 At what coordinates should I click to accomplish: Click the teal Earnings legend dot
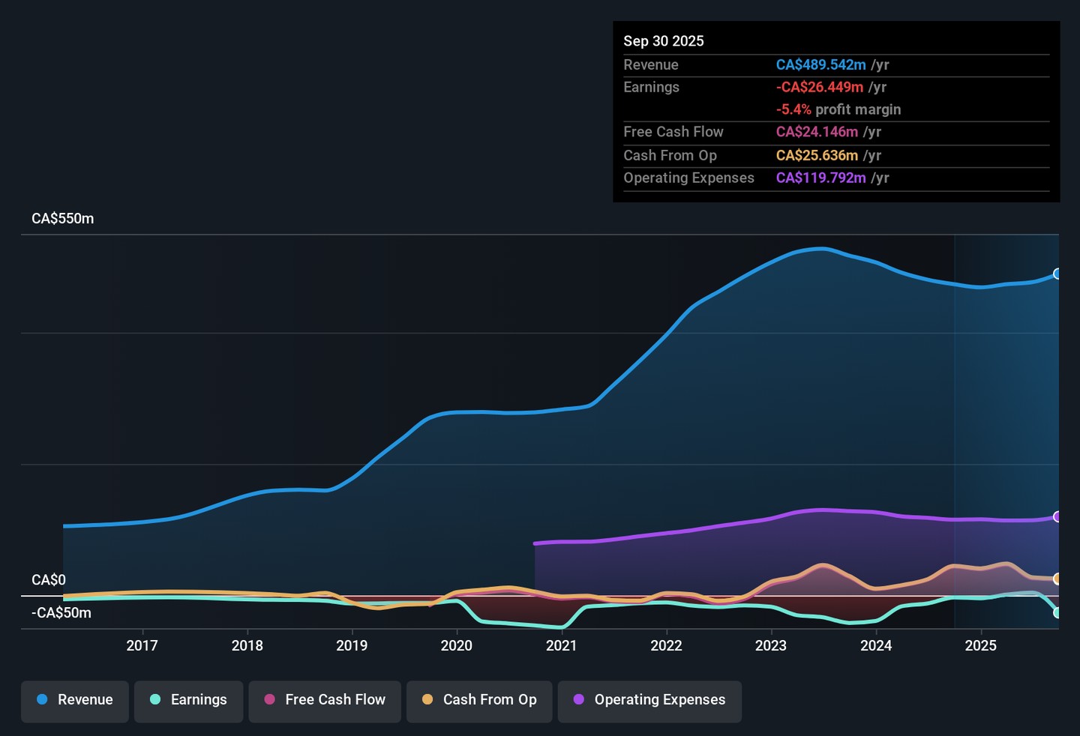coord(155,699)
